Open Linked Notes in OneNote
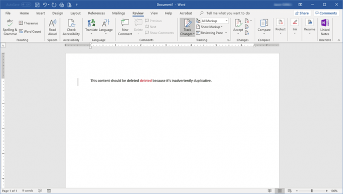343x194 pixels. [325, 27]
